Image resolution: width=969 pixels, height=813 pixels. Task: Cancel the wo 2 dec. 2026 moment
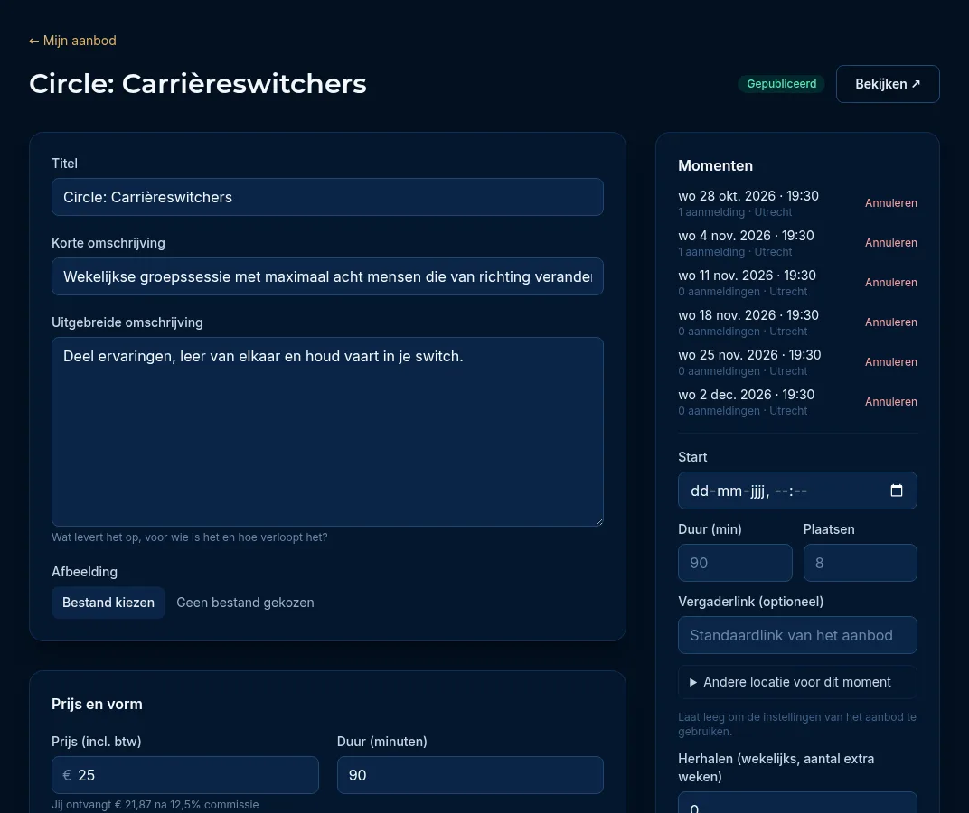click(x=890, y=402)
